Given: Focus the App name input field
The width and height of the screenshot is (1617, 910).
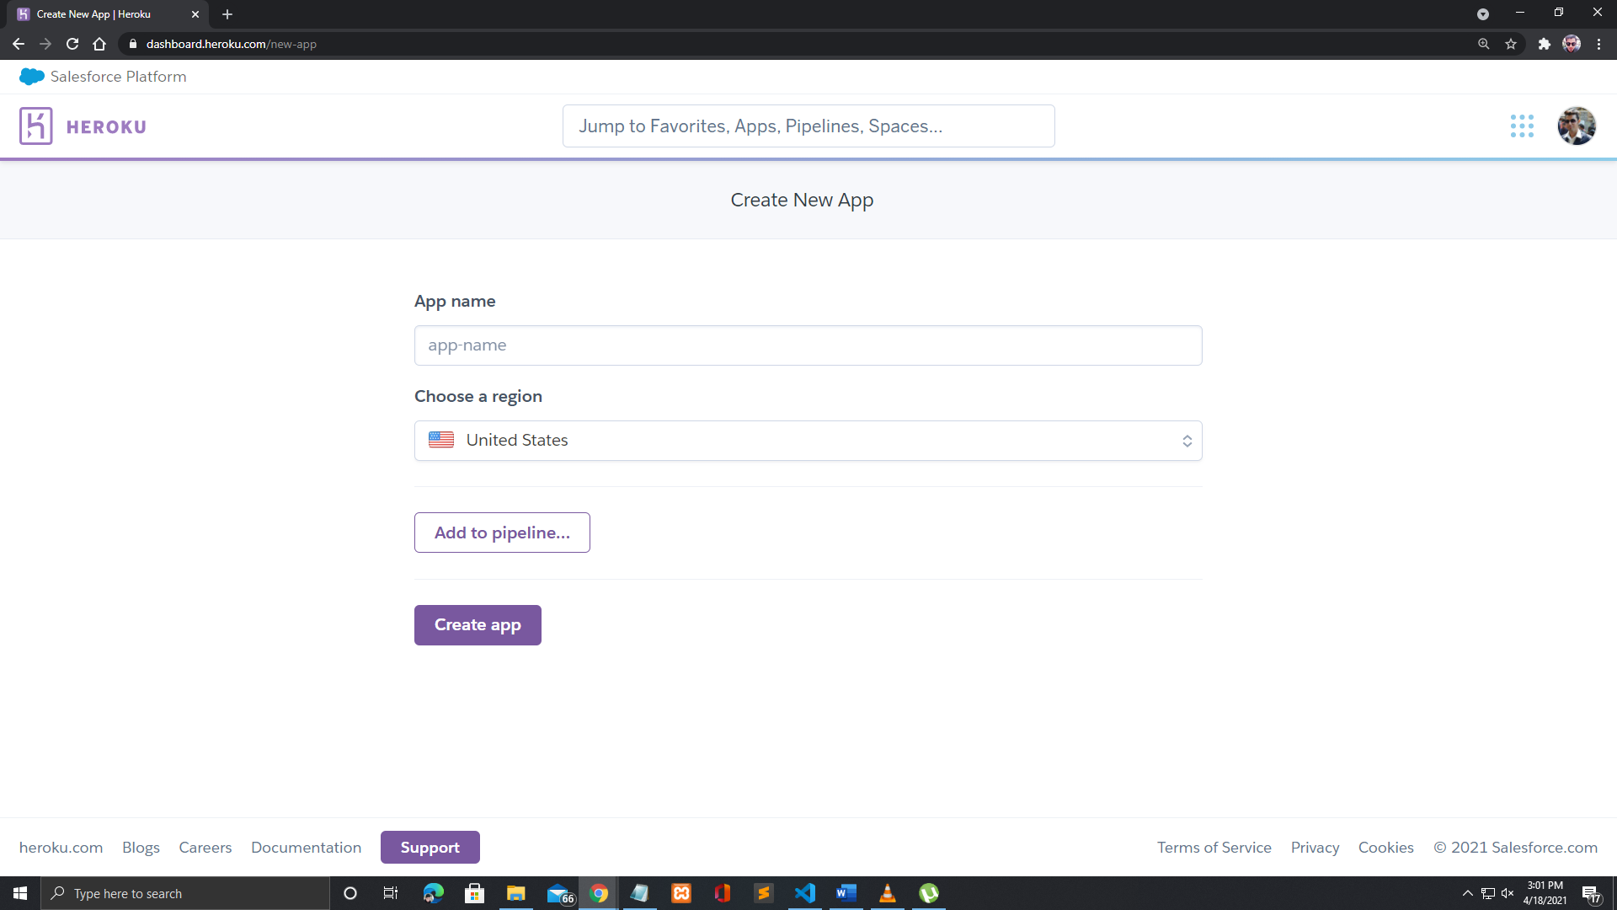Looking at the screenshot, I should (x=808, y=345).
